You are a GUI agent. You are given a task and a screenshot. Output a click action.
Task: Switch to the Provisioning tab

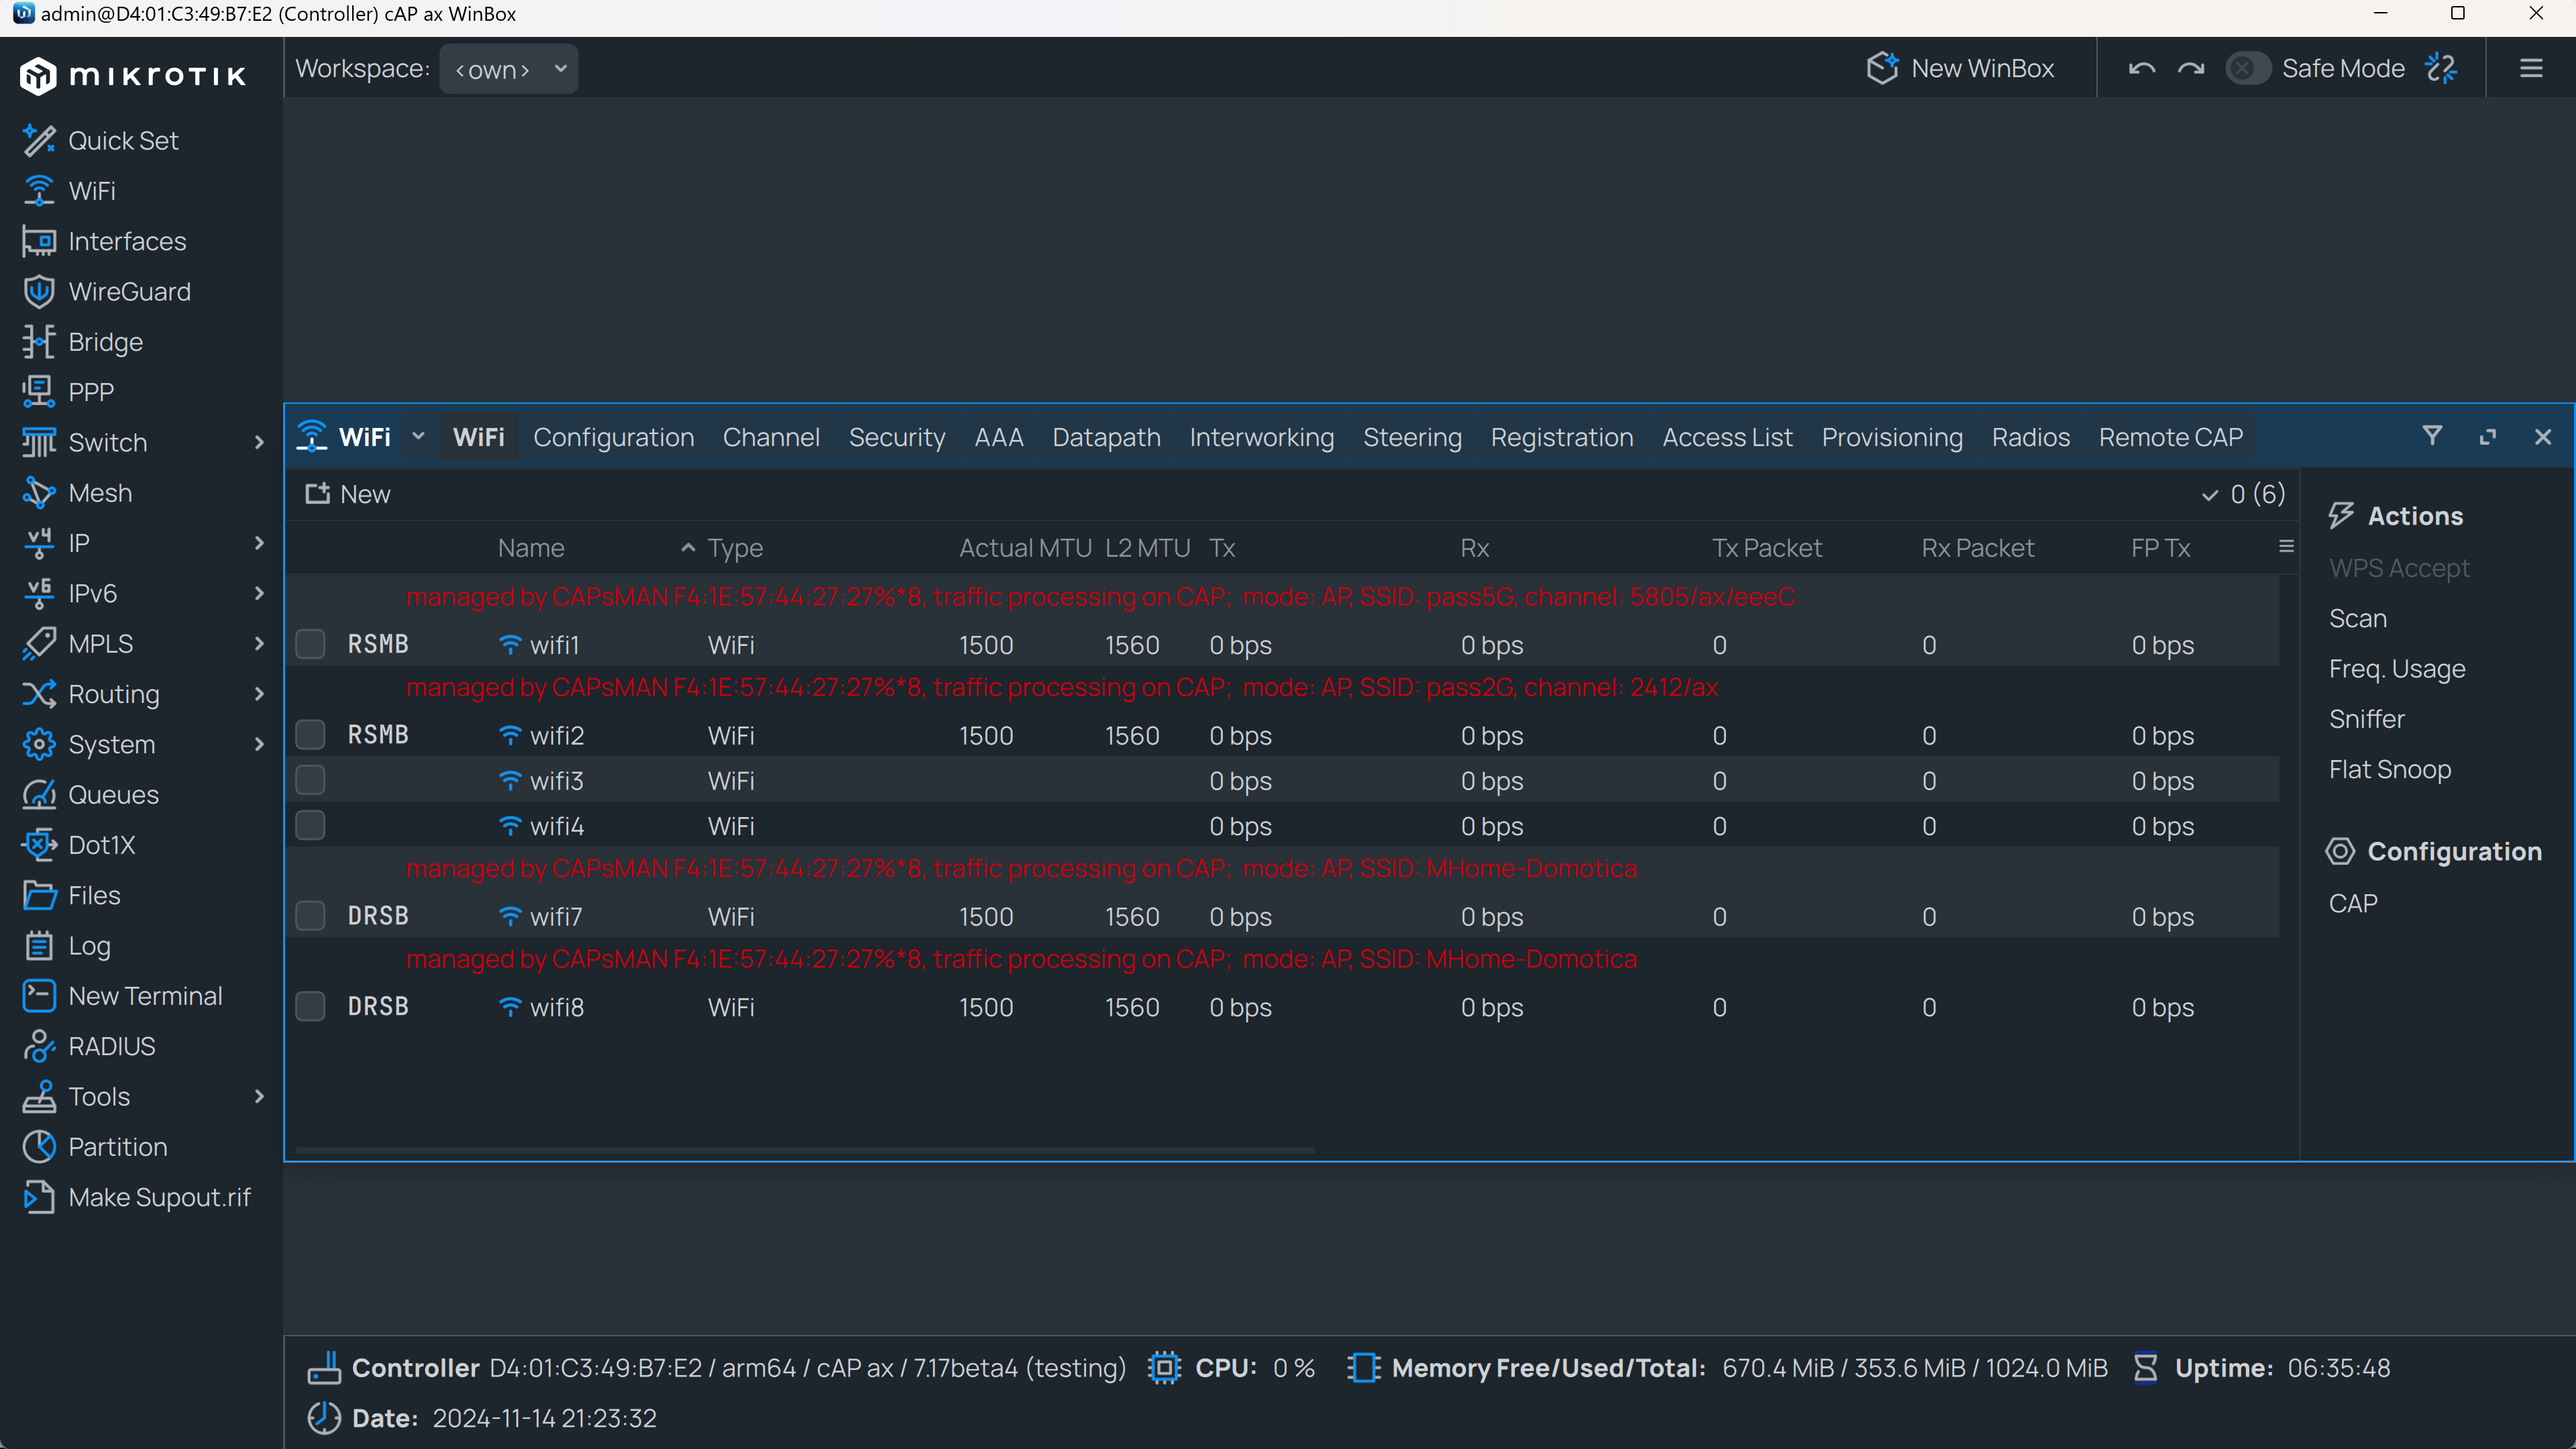pos(1891,437)
